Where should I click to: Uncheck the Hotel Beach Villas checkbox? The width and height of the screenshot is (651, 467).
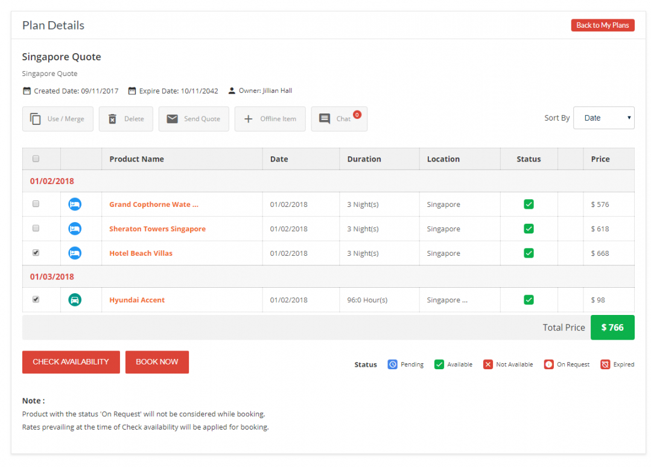tap(36, 253)
